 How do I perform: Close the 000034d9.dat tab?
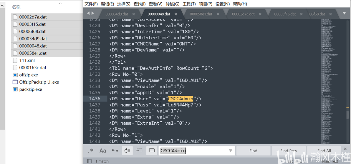click(133, 14)
